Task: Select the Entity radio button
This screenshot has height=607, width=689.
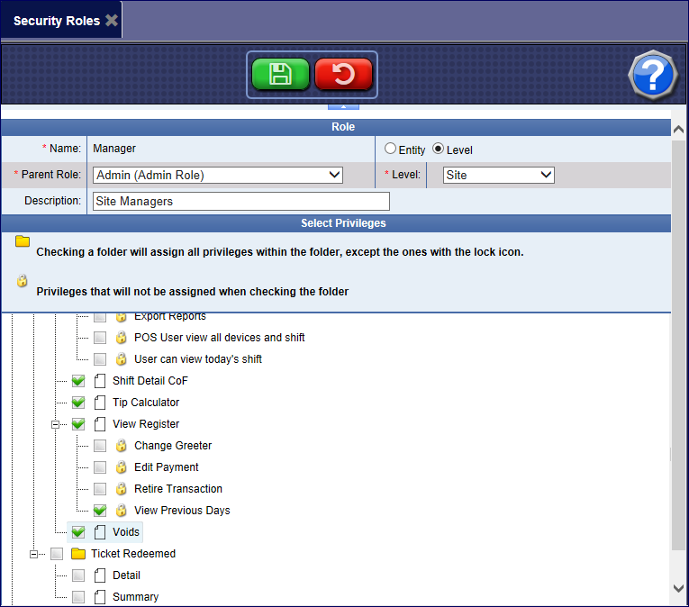Action: (x=390, y=149)
